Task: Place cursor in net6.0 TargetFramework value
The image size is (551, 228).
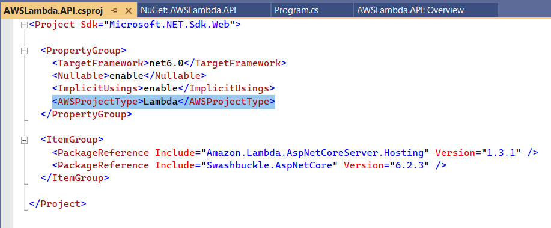Action: [x=166, y=63]
